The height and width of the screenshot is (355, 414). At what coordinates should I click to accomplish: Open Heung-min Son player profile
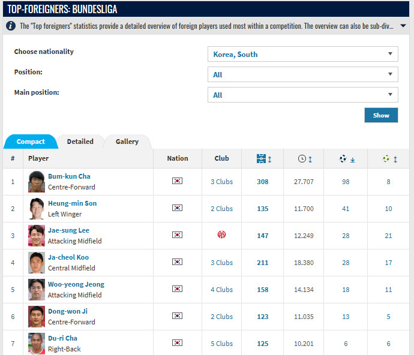pos(73,203)
